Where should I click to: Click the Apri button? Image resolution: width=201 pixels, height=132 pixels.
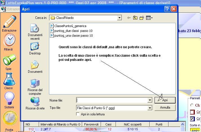(x=165, y=100)
